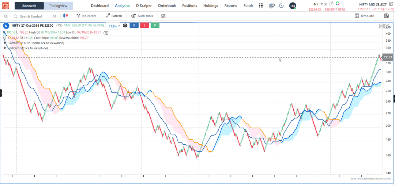Open the Funds page
The image size is (395, 186).
click(248, 5)
